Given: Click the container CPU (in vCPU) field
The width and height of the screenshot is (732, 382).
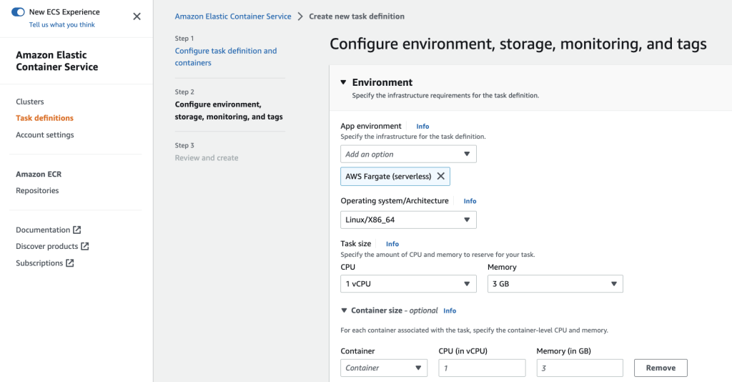Looking at the screenshot, I should pos(482,368).
